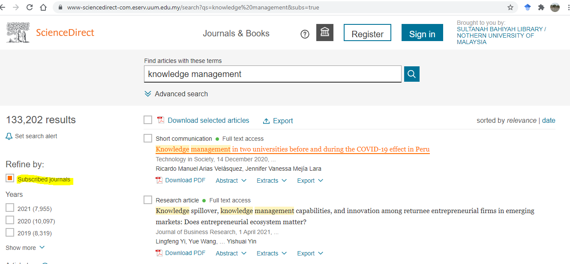Open the graduation cap extension icon
570x264 pixels.
click(528, 7)
